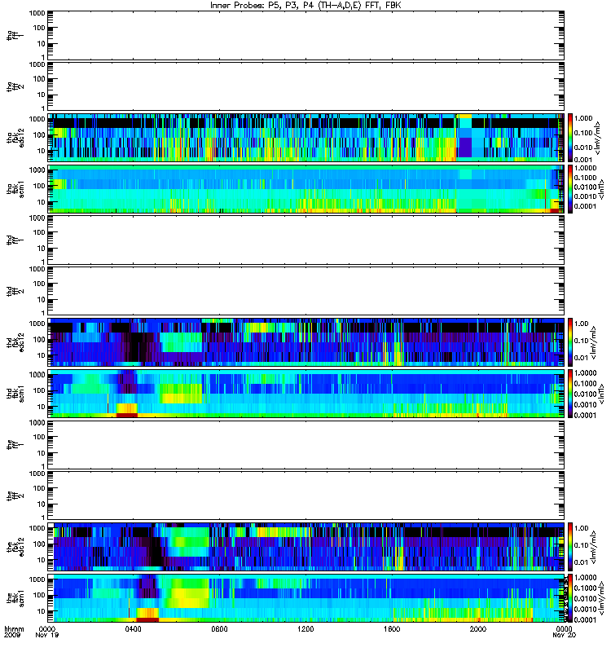This screenshot has width=611, height=652.
Task: Click the red burst near 0400 in thd scm1
Action: [127, 415]
